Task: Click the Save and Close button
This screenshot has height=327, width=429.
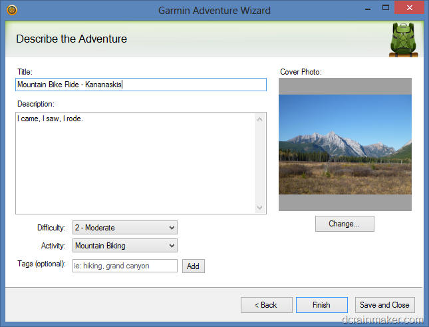Action: [384, 305]
